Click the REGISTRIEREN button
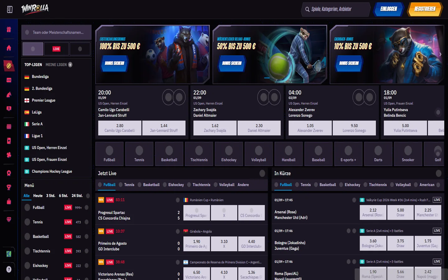This screenshot has width=448, height=280. click(425, 9)
